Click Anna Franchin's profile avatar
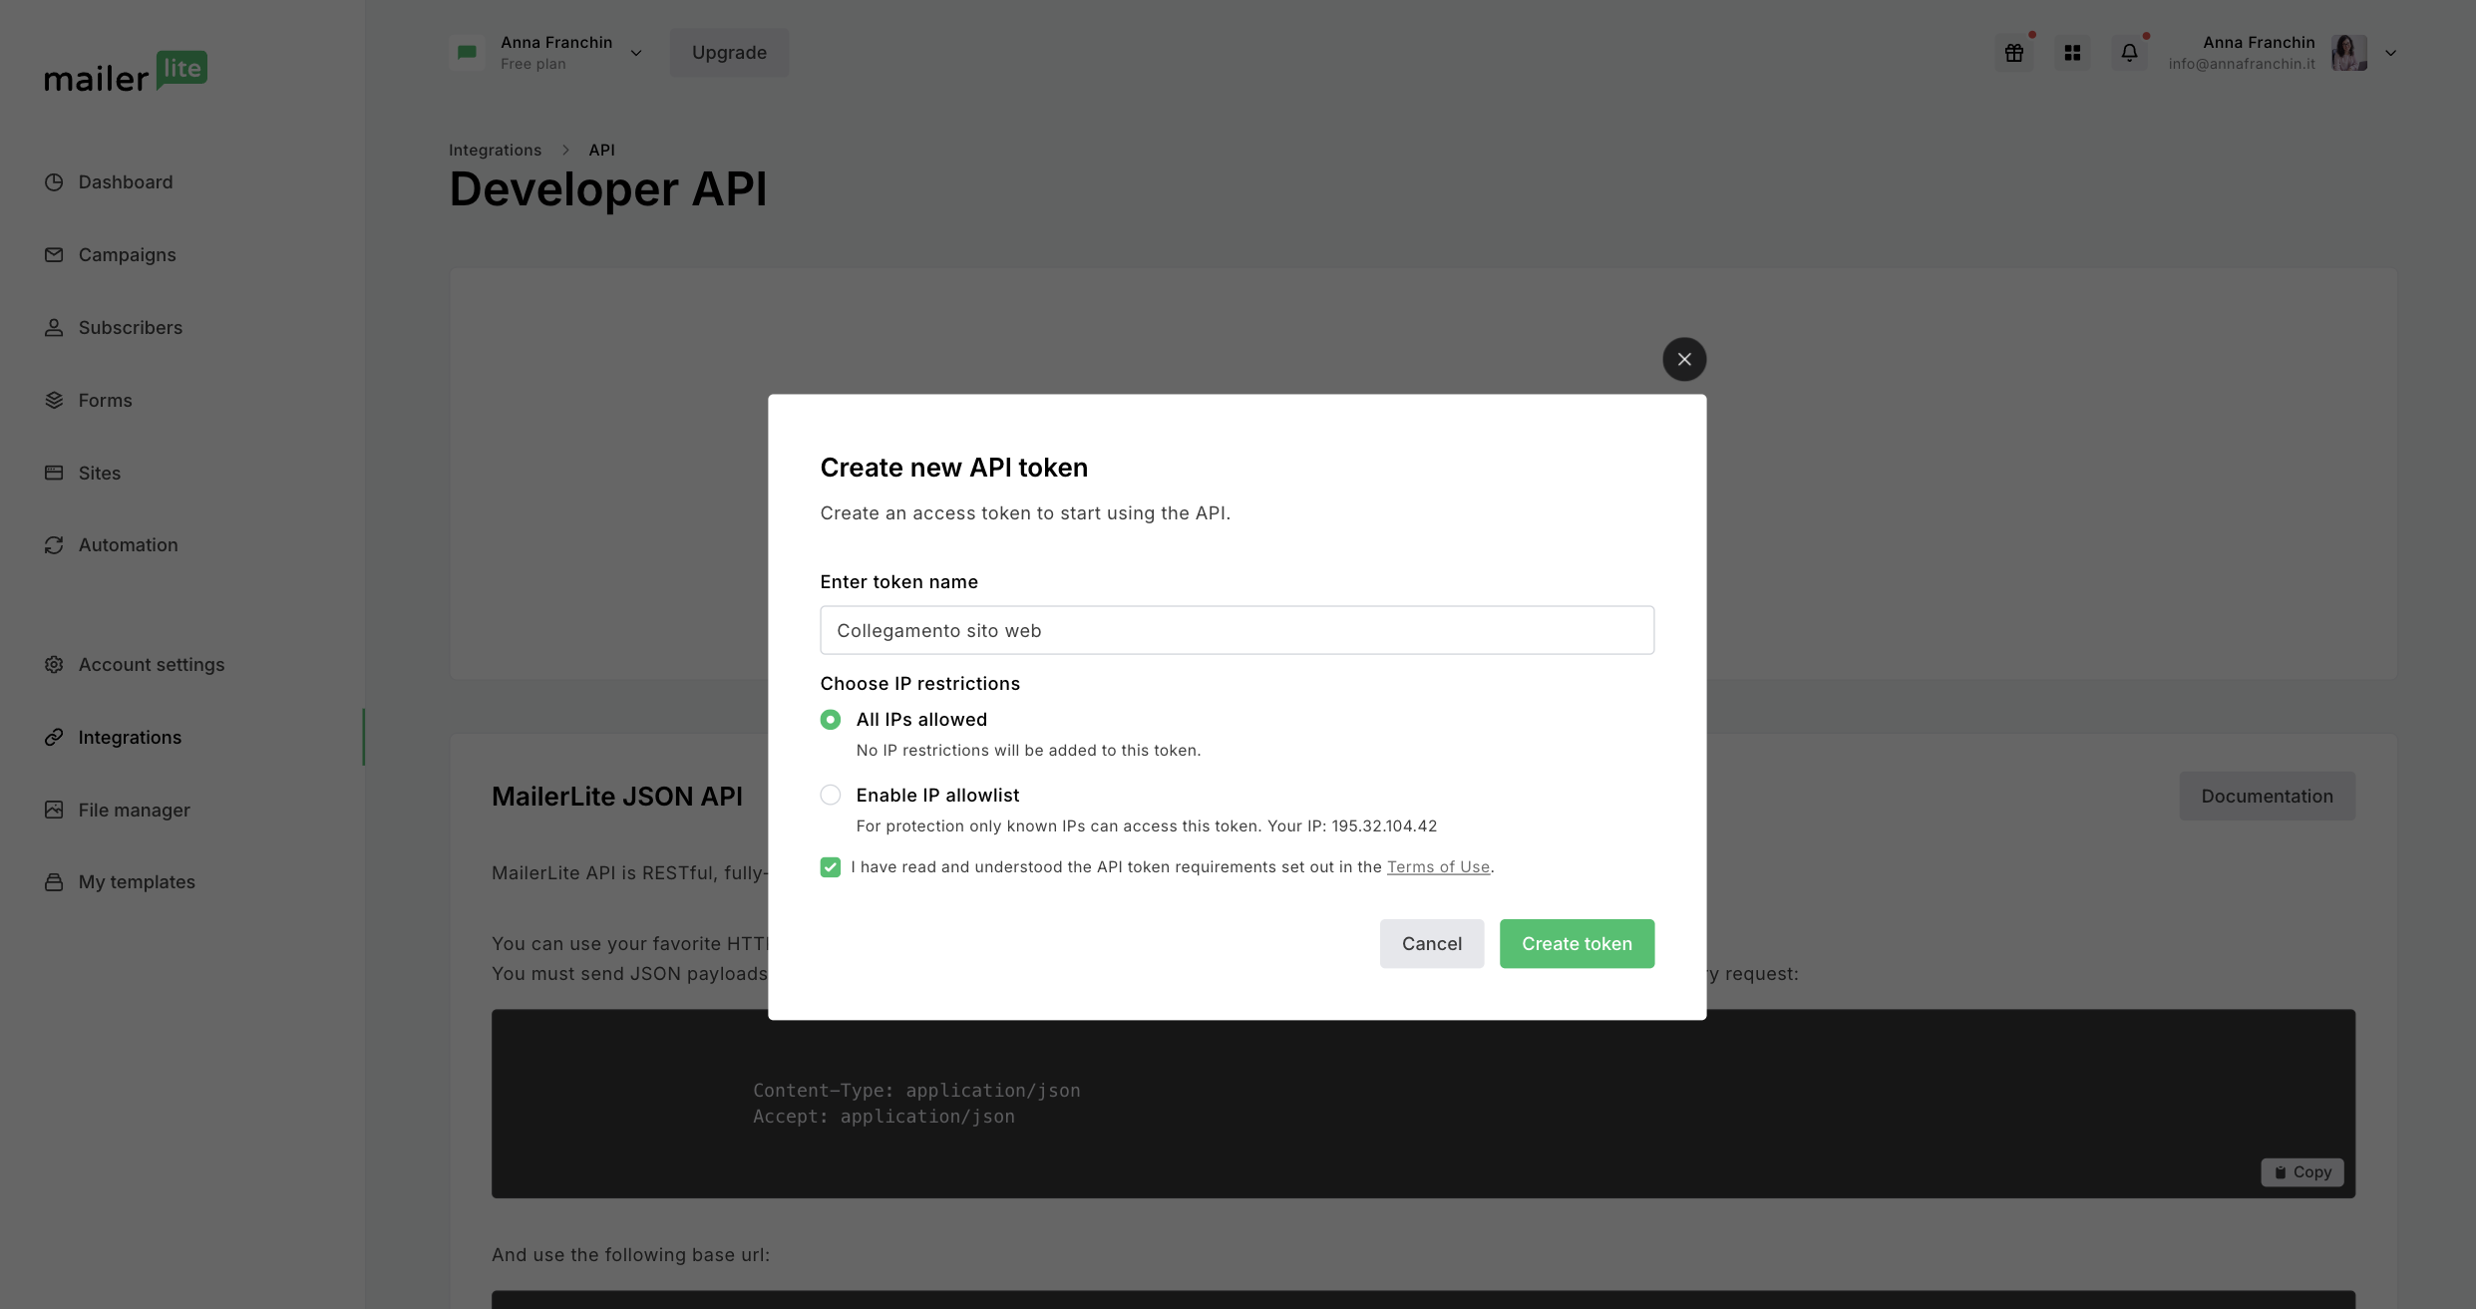Screen dimensions: 2476x1309 (2349, 53)
